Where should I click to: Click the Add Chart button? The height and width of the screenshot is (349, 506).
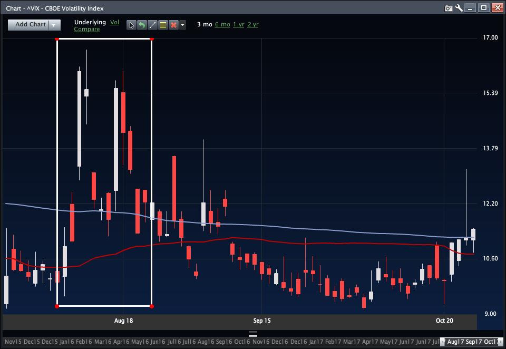click(x=28, y=25)
